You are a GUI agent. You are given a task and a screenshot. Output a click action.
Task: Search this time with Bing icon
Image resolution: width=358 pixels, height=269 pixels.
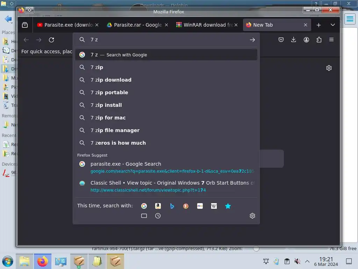(x=172, y=206)
